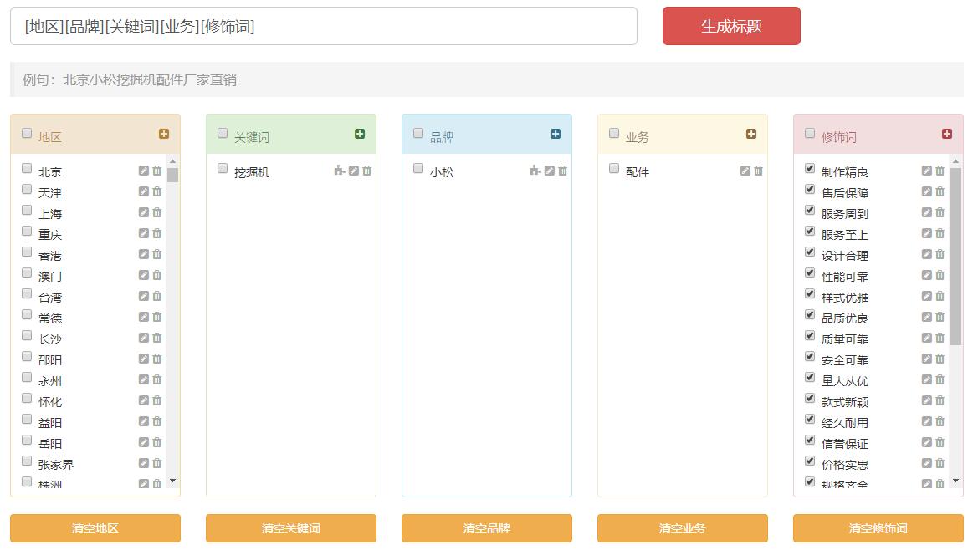Click the edit icon next to 售后保障

point(926,191)
